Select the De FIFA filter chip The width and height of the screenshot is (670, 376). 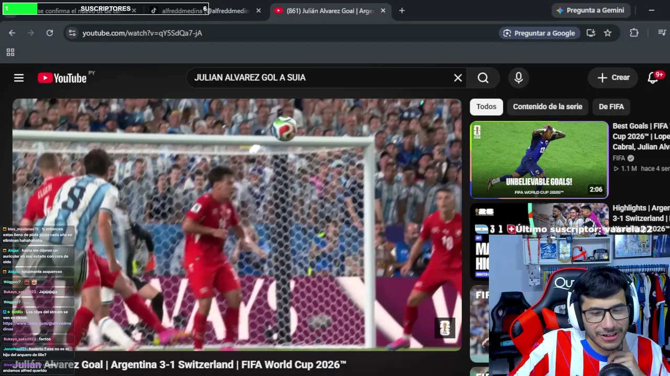pyautogui.click(x=611, y=107)
